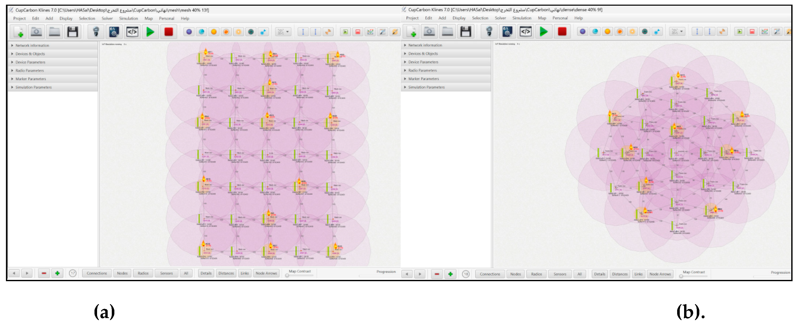Create a new project using the add-document icon

[18, 31]
